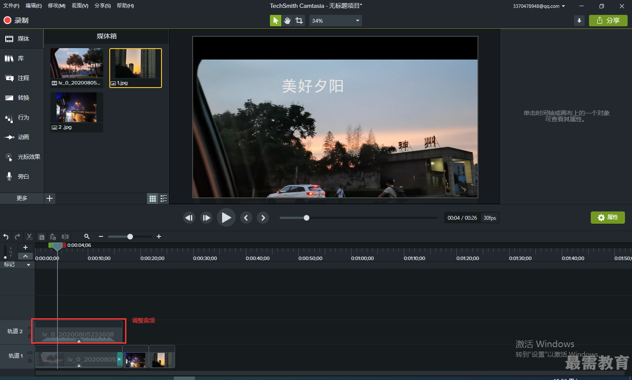Open the account email dropdown

pos(539,6)
